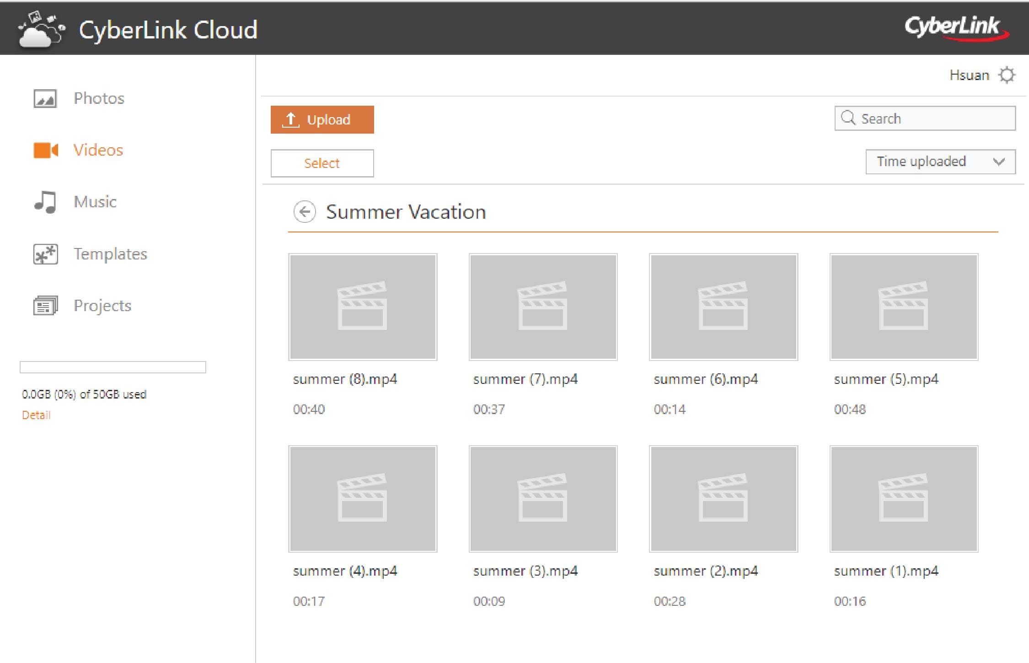The image size is (1029, 663).
Task: Click the summer (3).mp4 file name
Action: coord(525,571)
